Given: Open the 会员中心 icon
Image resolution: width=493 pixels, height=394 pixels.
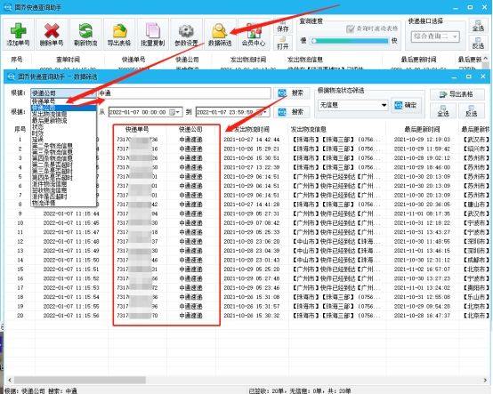Looking at the screenshot, I should [x=254, y=34].
